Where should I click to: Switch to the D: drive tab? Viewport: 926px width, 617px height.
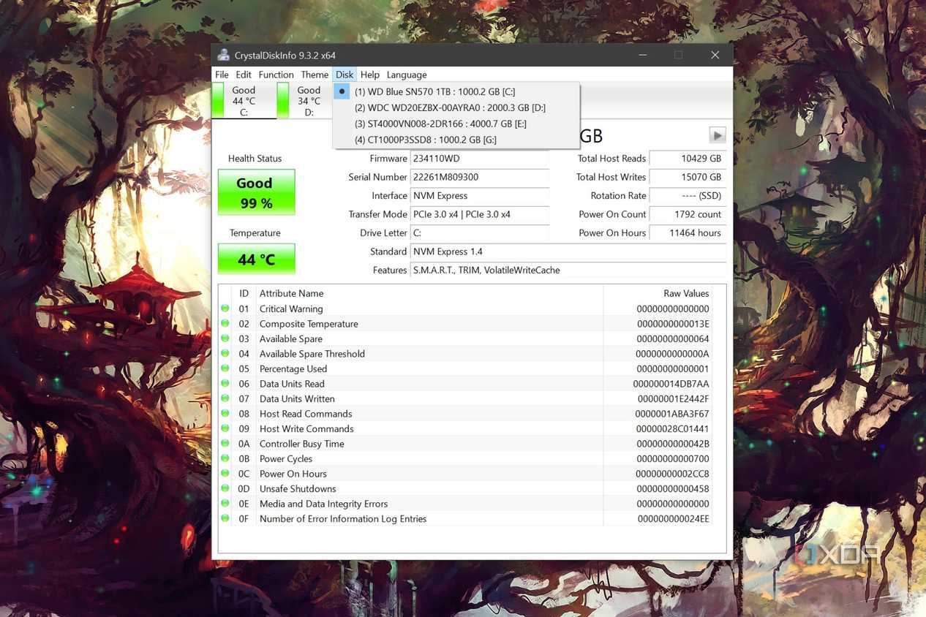pyautogui.click(x=306, y=101)
